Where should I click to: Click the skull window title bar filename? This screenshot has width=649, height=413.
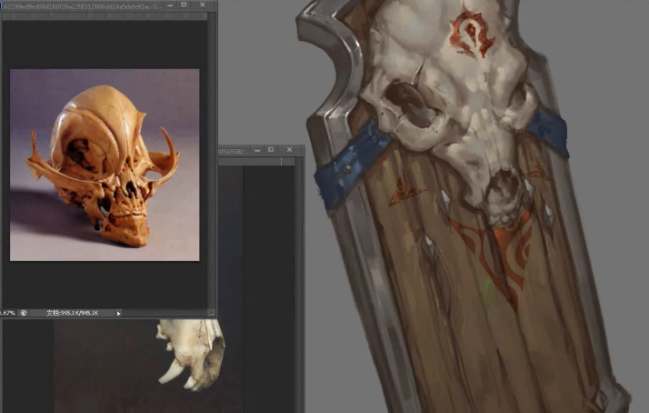(83, 6)
